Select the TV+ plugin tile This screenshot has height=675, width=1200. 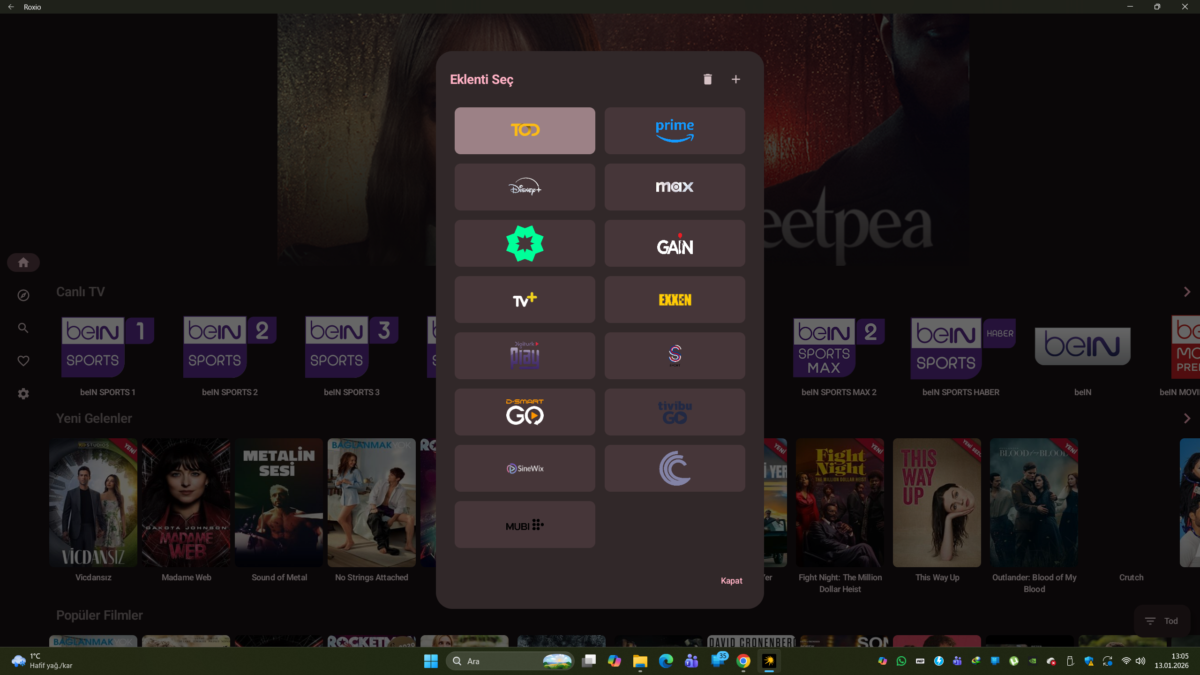(525, 300)
